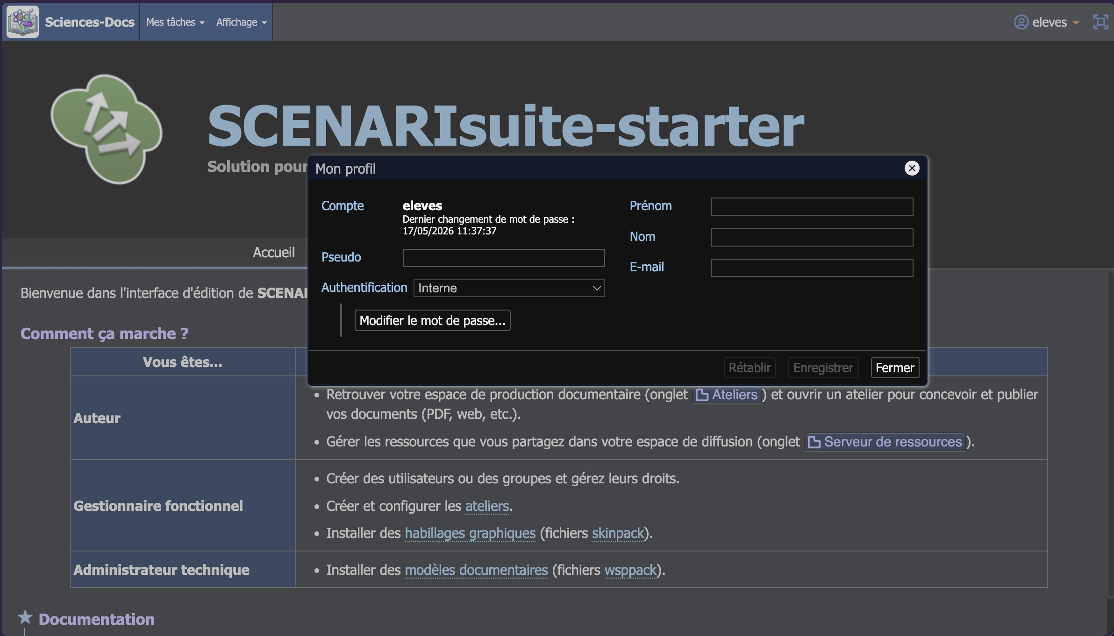Click the SCENARIsuite-starter green clover logo
Image resolution: width=1114 pixels, height=636 pixels.
coord(107,129)
